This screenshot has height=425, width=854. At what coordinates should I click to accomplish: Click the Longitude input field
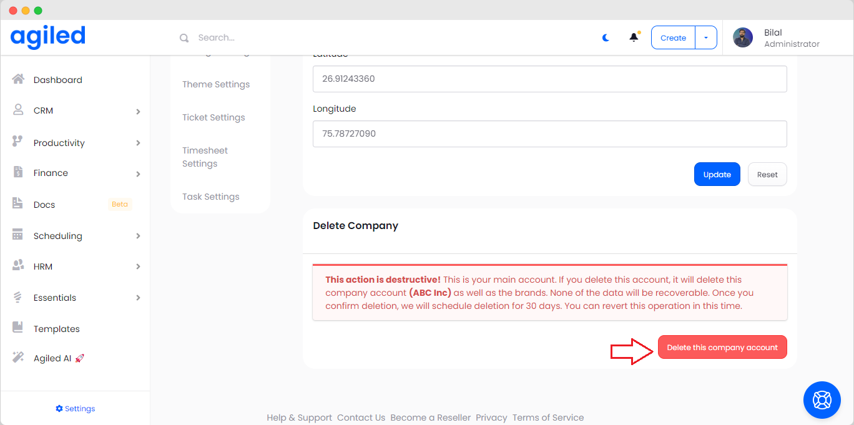click(549, 134)
